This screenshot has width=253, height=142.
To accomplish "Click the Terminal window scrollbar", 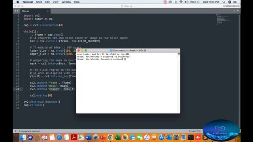I will (179, 83).
